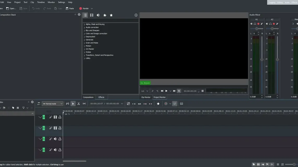This screenshot has height=167, width=298.
Task: Select the razor (scissors) tool
Action: click(x=78, y=104)
